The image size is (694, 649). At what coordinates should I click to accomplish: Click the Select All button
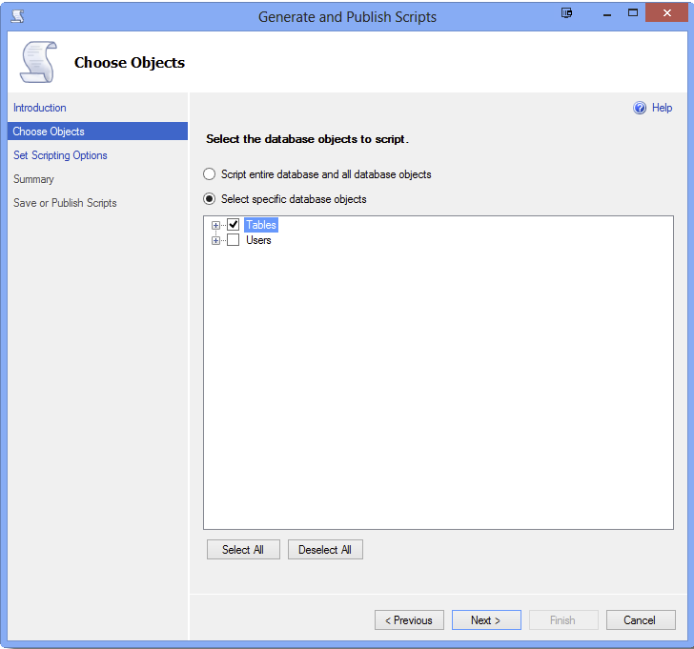pyautogui.click(x=243, y=550)
